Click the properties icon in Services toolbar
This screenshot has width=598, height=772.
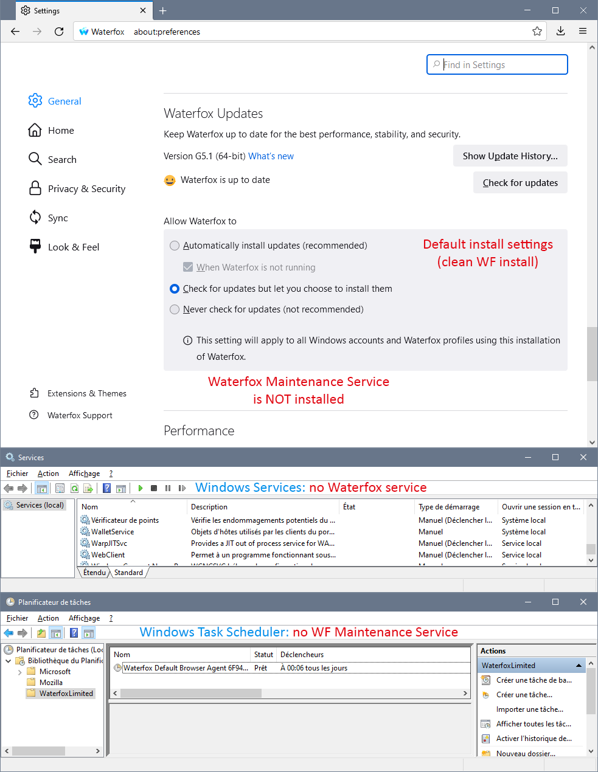tap(60, 488)
